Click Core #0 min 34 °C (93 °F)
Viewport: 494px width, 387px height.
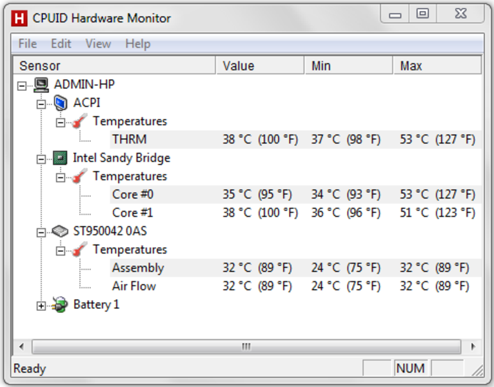click(x=346, y=194)
